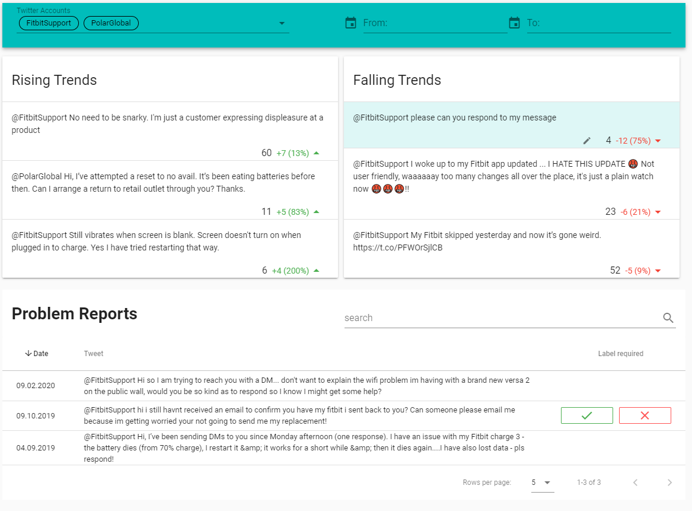Screen dimensions: 692x511
Task: Select the PolarGlobal account chip
Action: click(111, 23)
